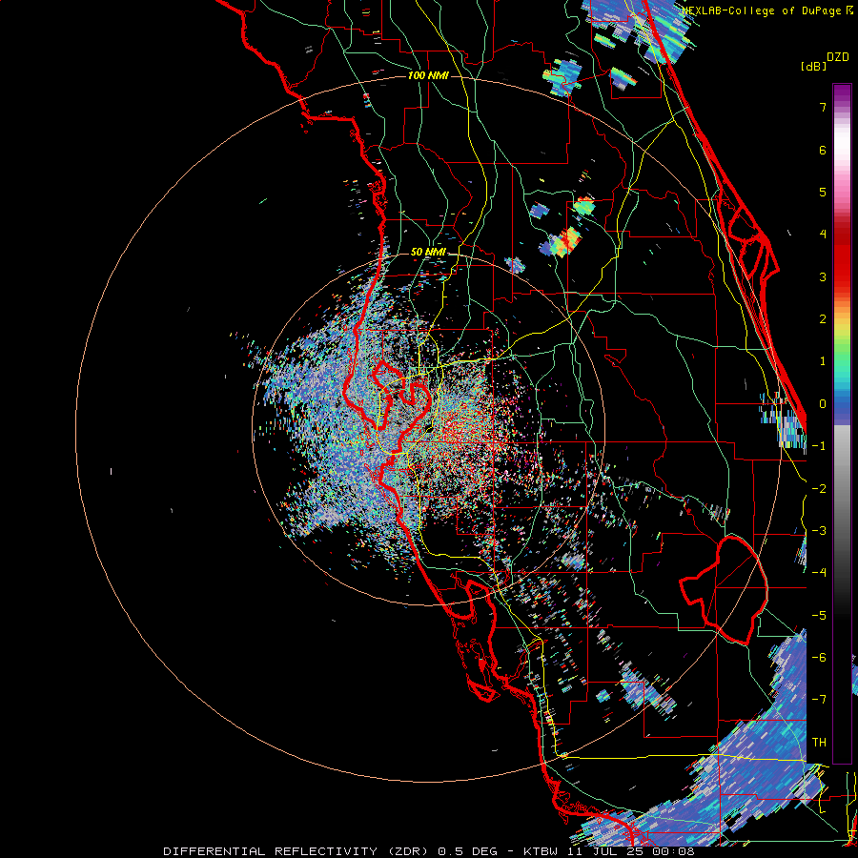Click the KTBW radar site identifier

click(542, 851)
